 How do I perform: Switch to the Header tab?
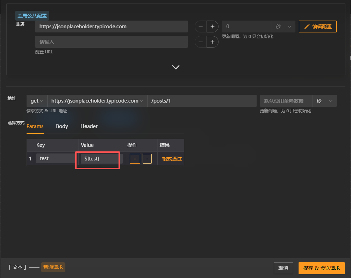89,126
